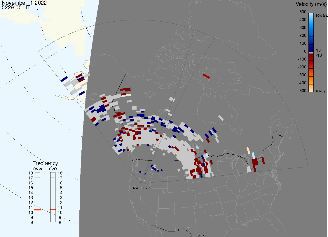Click the "toward" label on the velocity scale

322,15
